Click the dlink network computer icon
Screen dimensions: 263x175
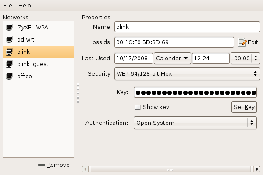click(x=9, y=52)
